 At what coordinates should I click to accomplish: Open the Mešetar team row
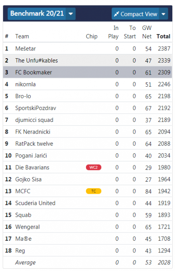coord(87,49)
